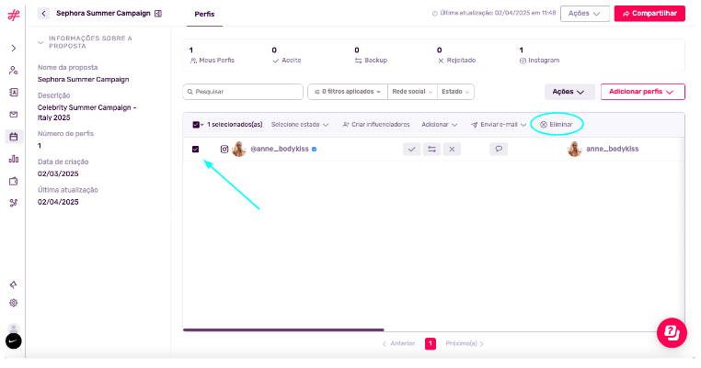Open the @anne_bodykiss profile link
The height and width of the screenshot is (368, 701).
(280, 149)
